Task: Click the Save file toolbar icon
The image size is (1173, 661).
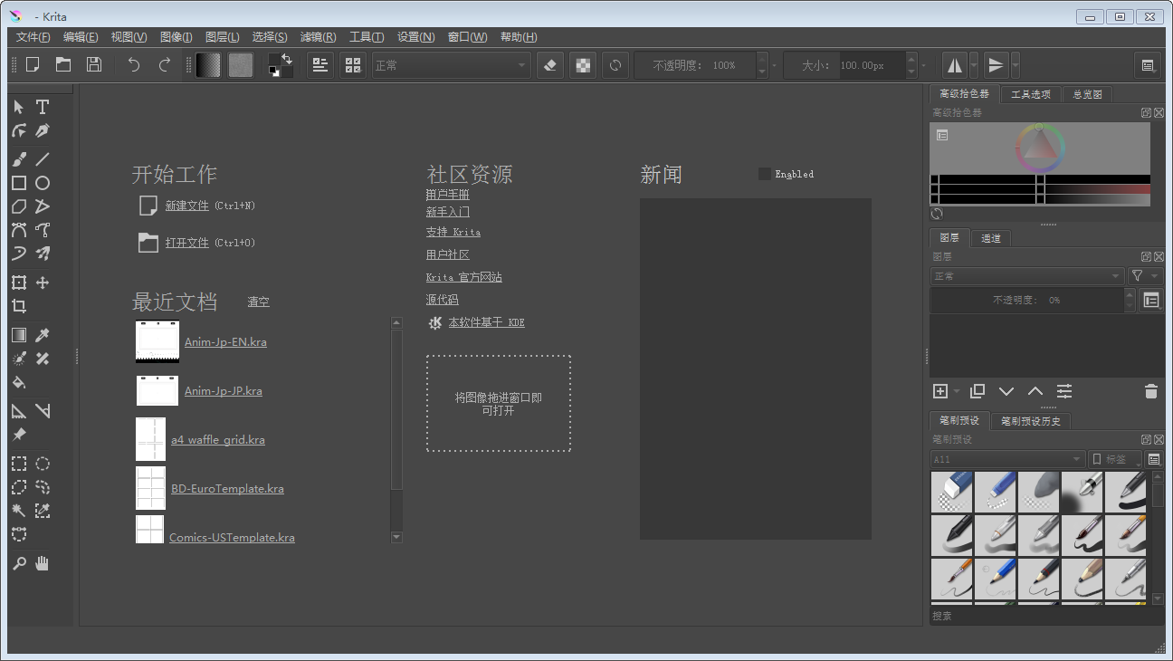Action: (93, 64)
